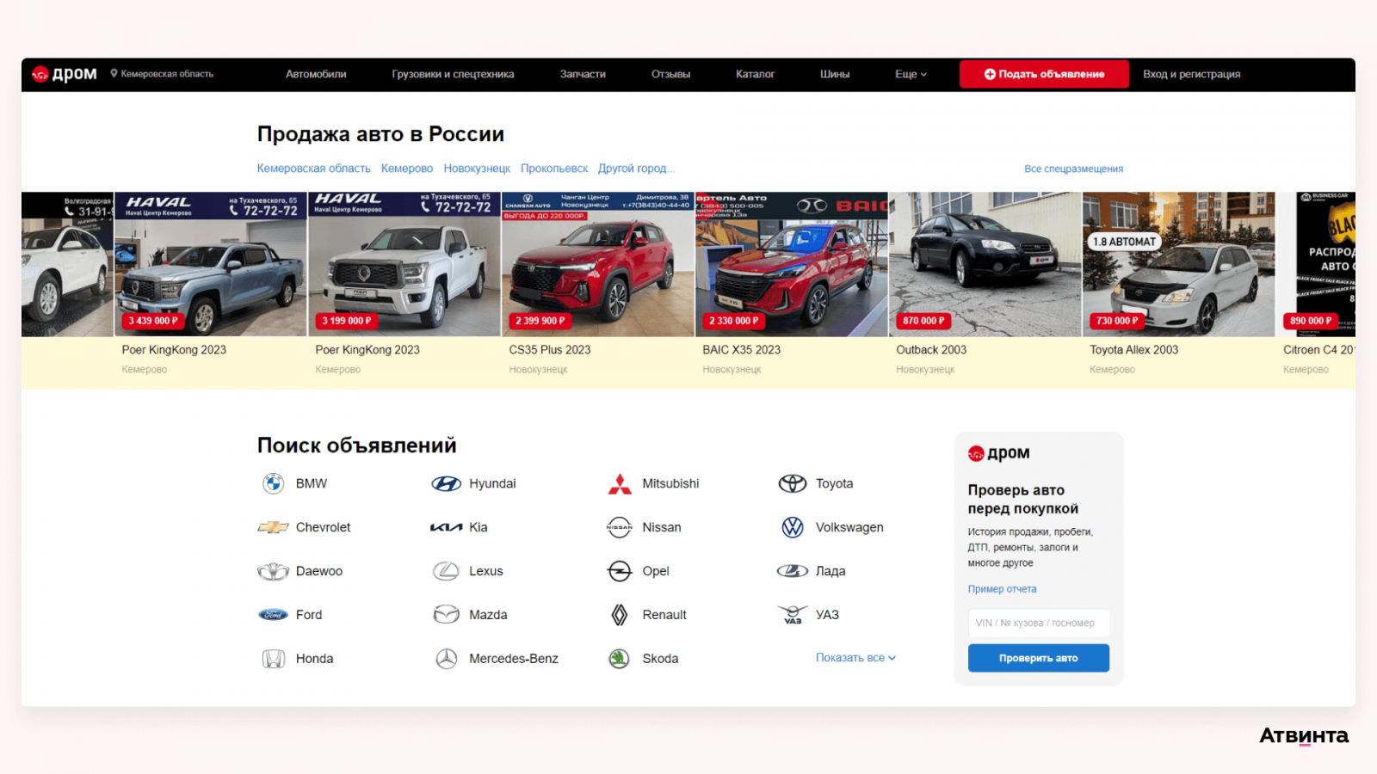1377x774 pixels.
Task: Click the BAIC X35 2023 title
Action: [x=742, y=350]
